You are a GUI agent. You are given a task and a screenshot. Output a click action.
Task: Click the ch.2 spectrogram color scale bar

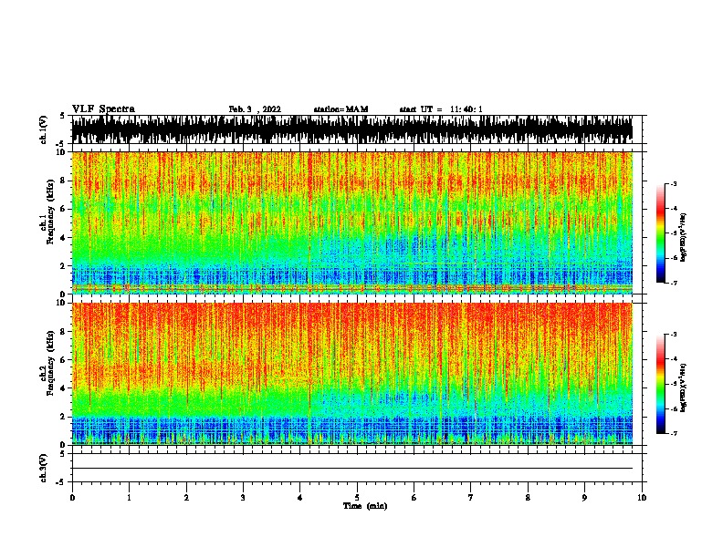click(661, 384)
